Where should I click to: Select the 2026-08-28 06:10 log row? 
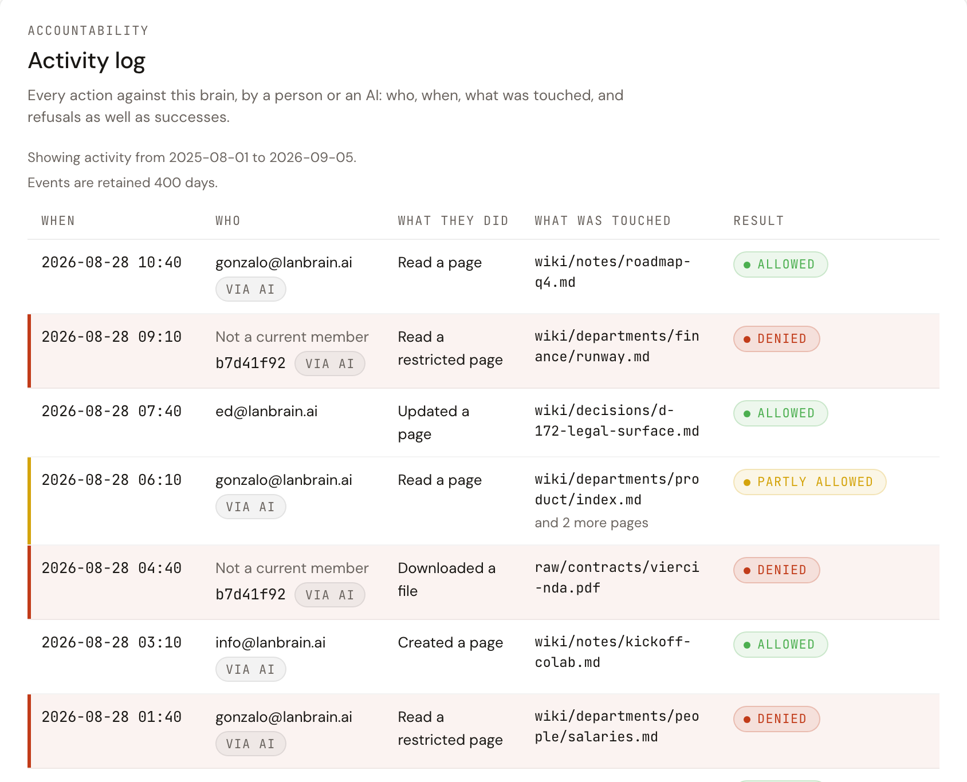click(x=483, y=501)
